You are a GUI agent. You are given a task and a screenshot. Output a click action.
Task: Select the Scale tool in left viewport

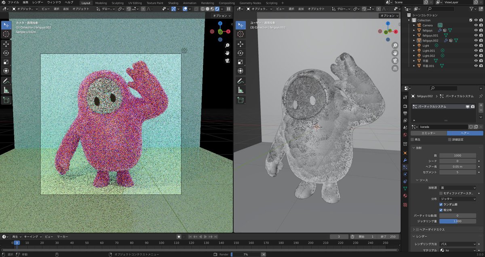[x=6, y=62]
